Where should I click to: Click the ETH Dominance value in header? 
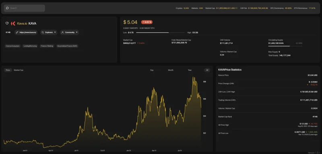pyautogui.click(x=312, y=8)
